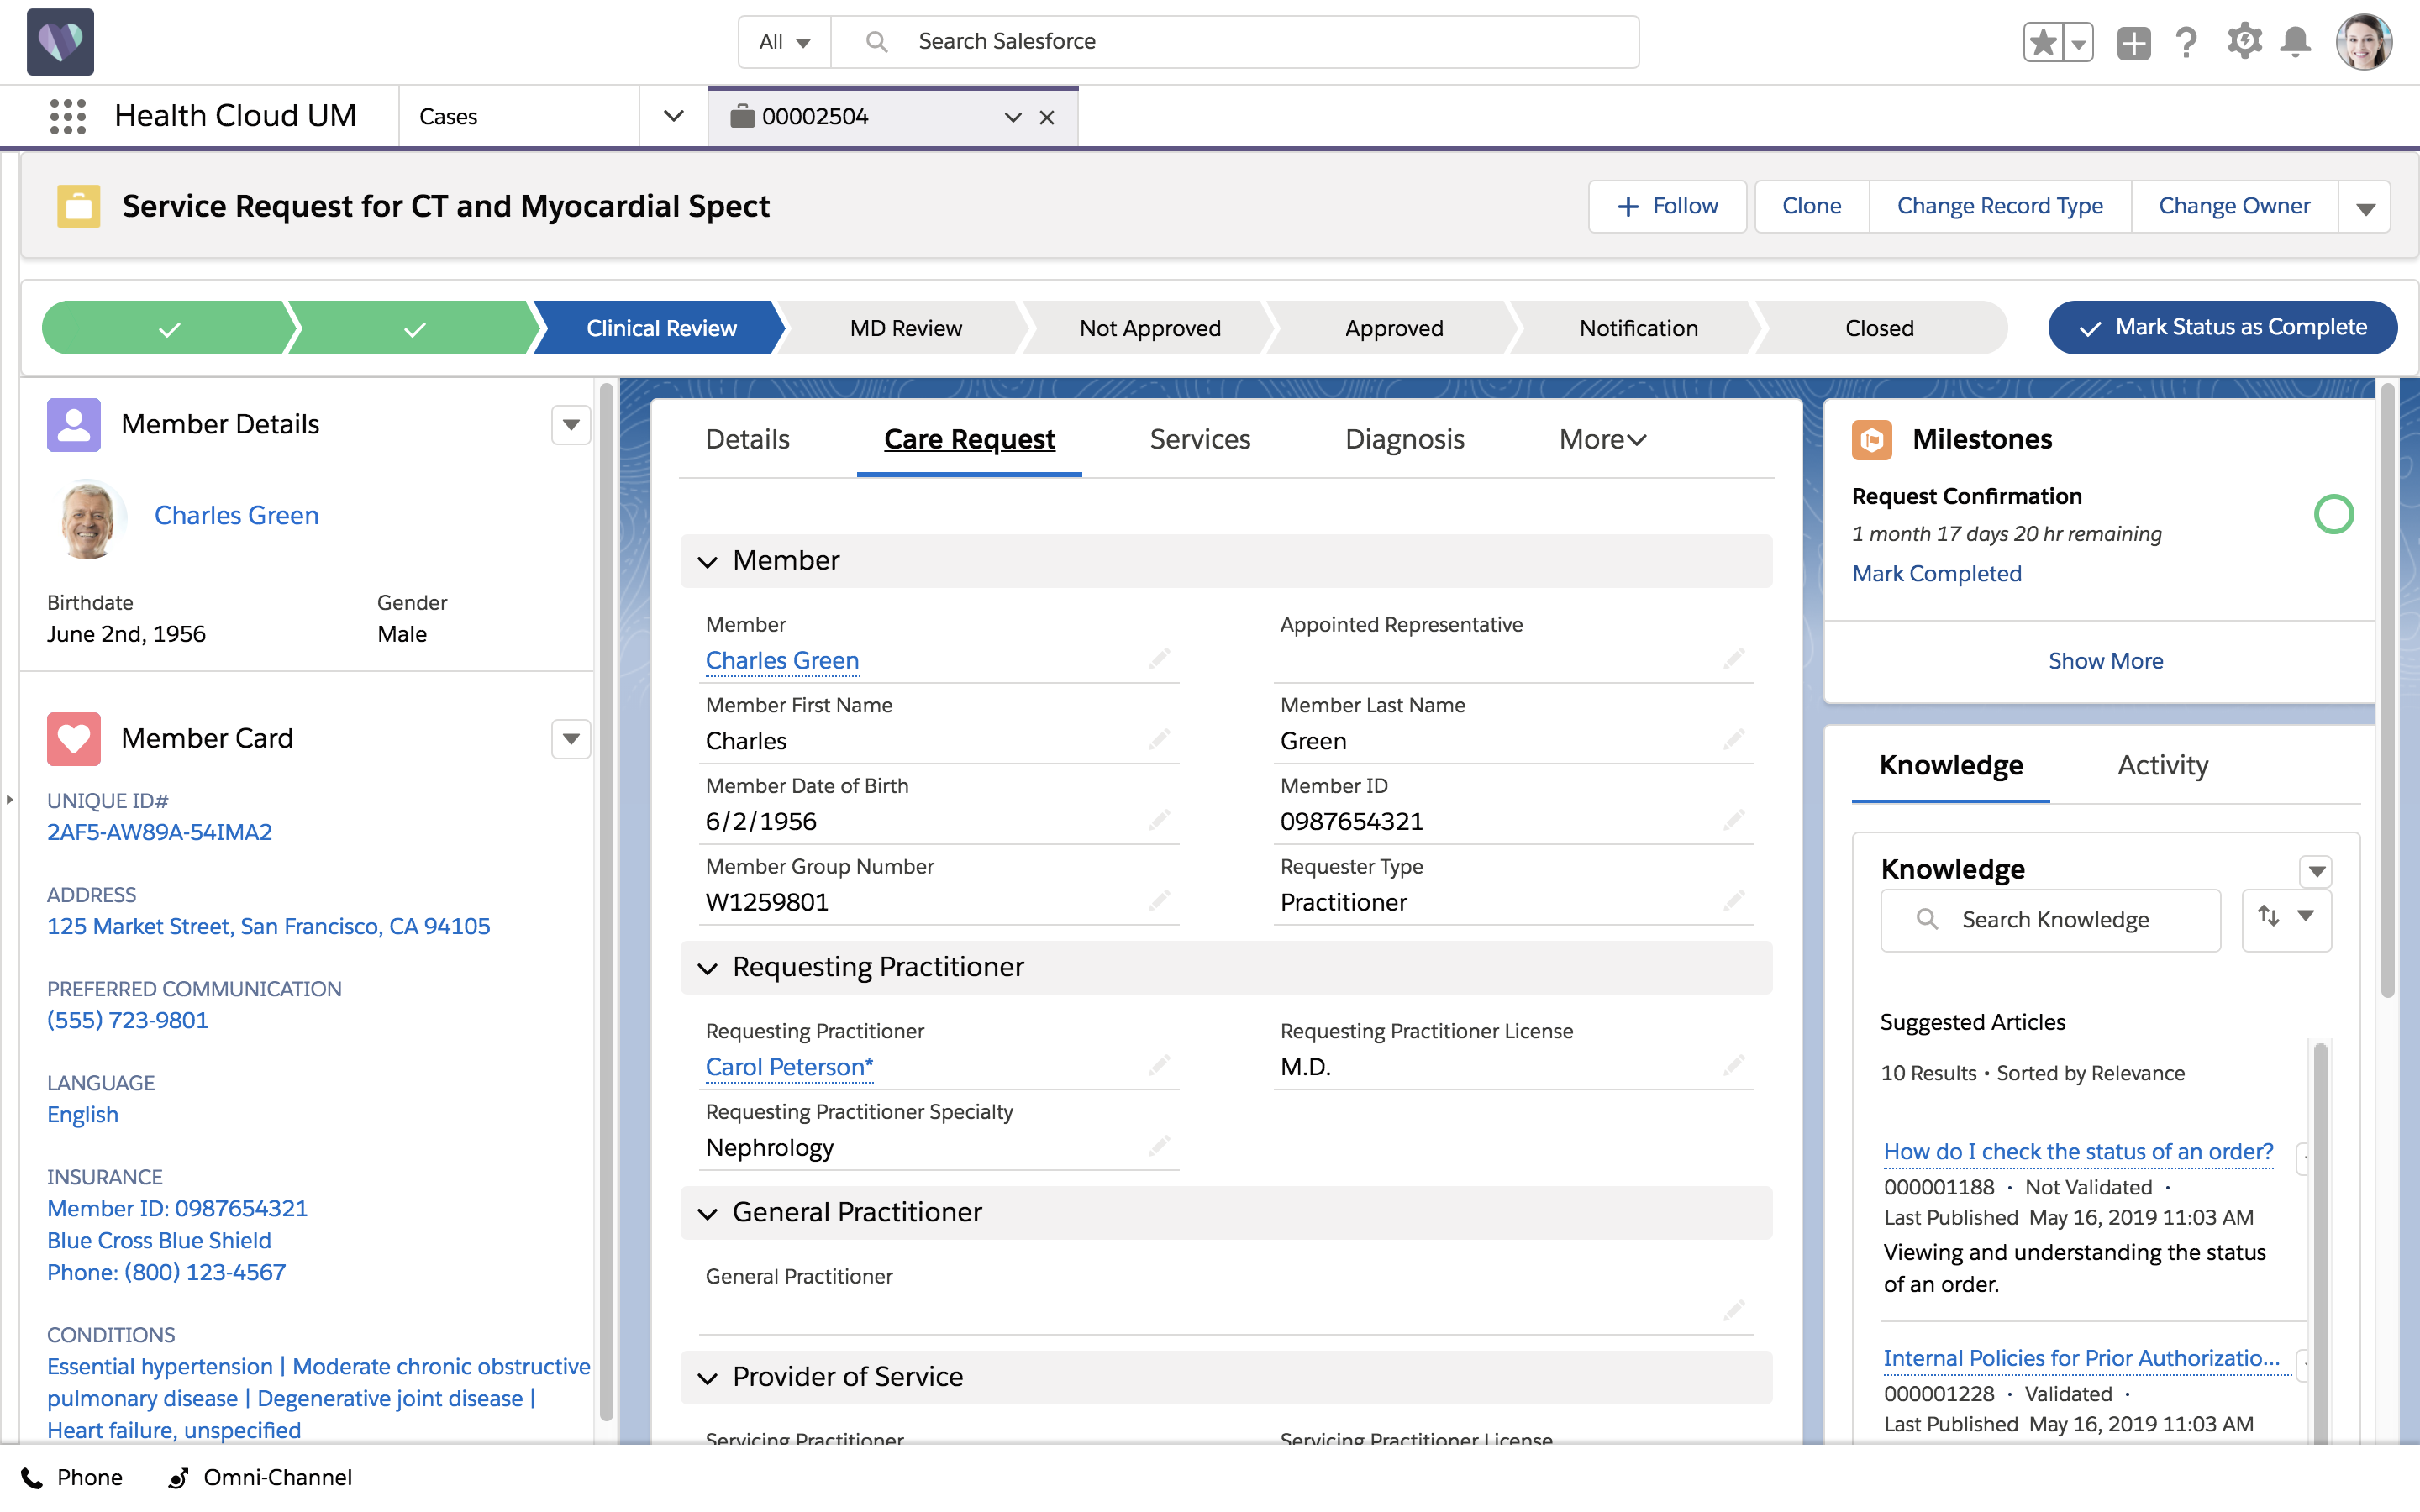Click Change Record Type button
This screenshot has width=2420, height=1512.
tap(1999, 206)
